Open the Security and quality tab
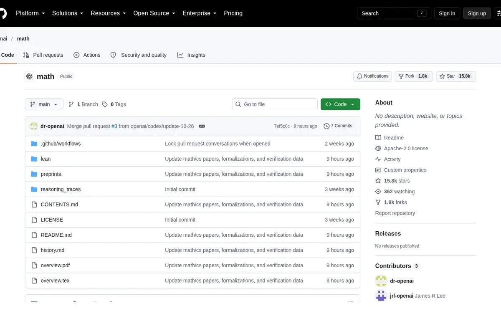The image size is (501, 334). tap(139, 55)
